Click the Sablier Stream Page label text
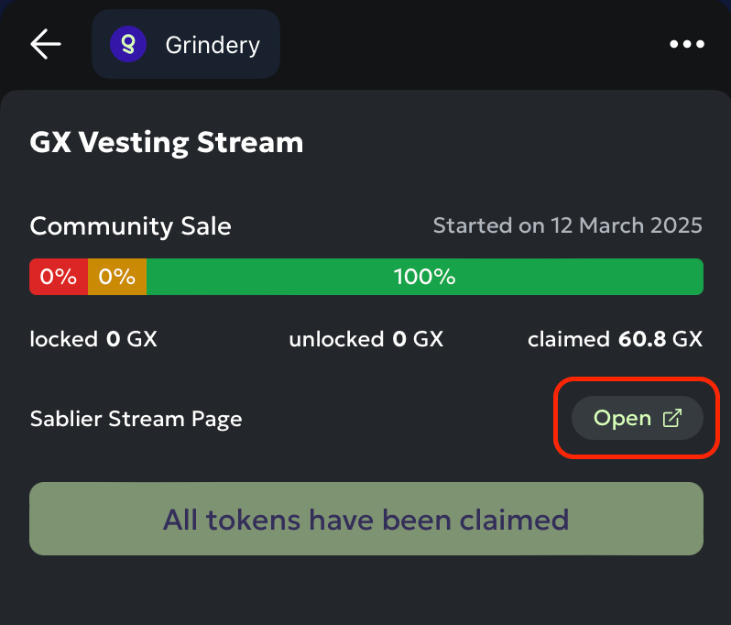The image size is (731, 625). click(x=136, y=420)
